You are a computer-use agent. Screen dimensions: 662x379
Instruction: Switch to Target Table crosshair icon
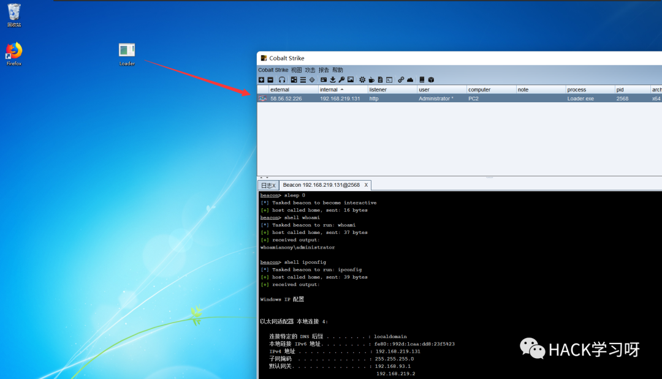click(x=312, y=80)
